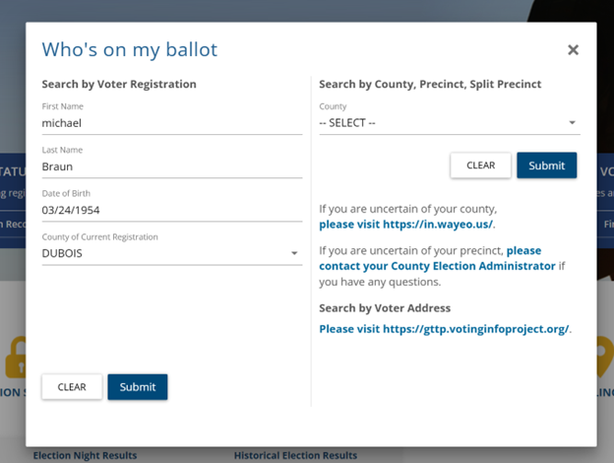This screenshot has width=614, height=463.
Task: Clear the voter registration search form
Action: 72,387
